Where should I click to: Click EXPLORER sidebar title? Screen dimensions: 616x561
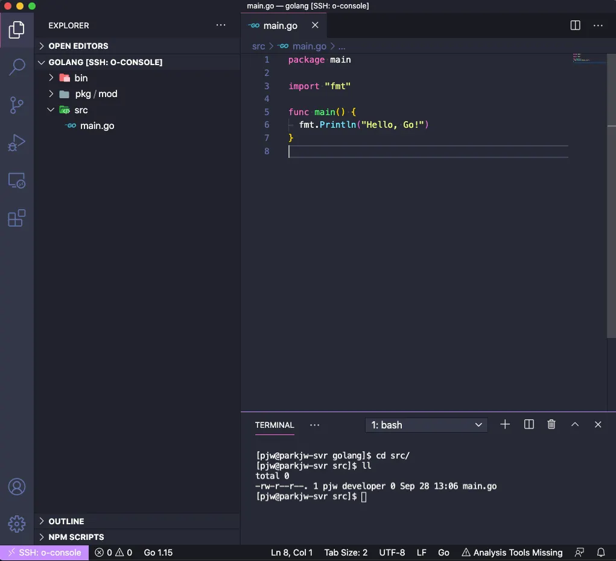pyautogui.click(x=69, y=25)
